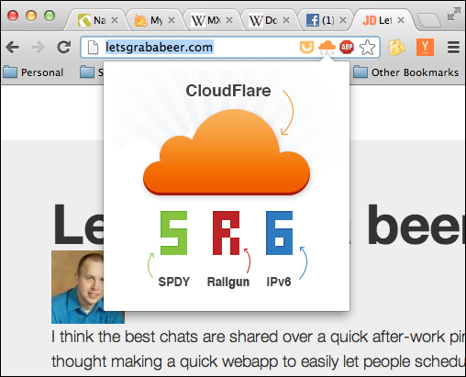Click the IPv6 label
Viewport: 466px width, 377px height.
tap(279, 282)
